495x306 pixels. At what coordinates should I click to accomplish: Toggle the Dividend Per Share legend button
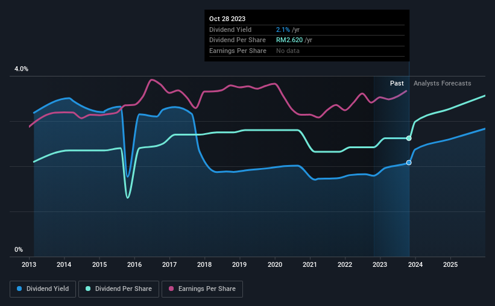coord(119,289)
